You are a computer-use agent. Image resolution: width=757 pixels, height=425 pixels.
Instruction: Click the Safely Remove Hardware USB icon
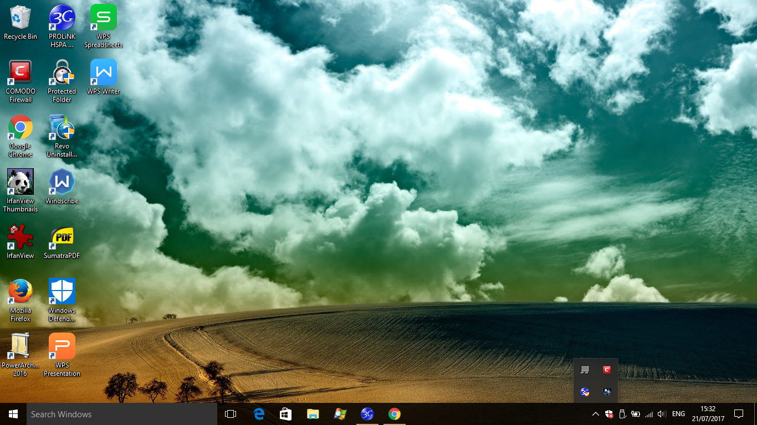[622, 414]
